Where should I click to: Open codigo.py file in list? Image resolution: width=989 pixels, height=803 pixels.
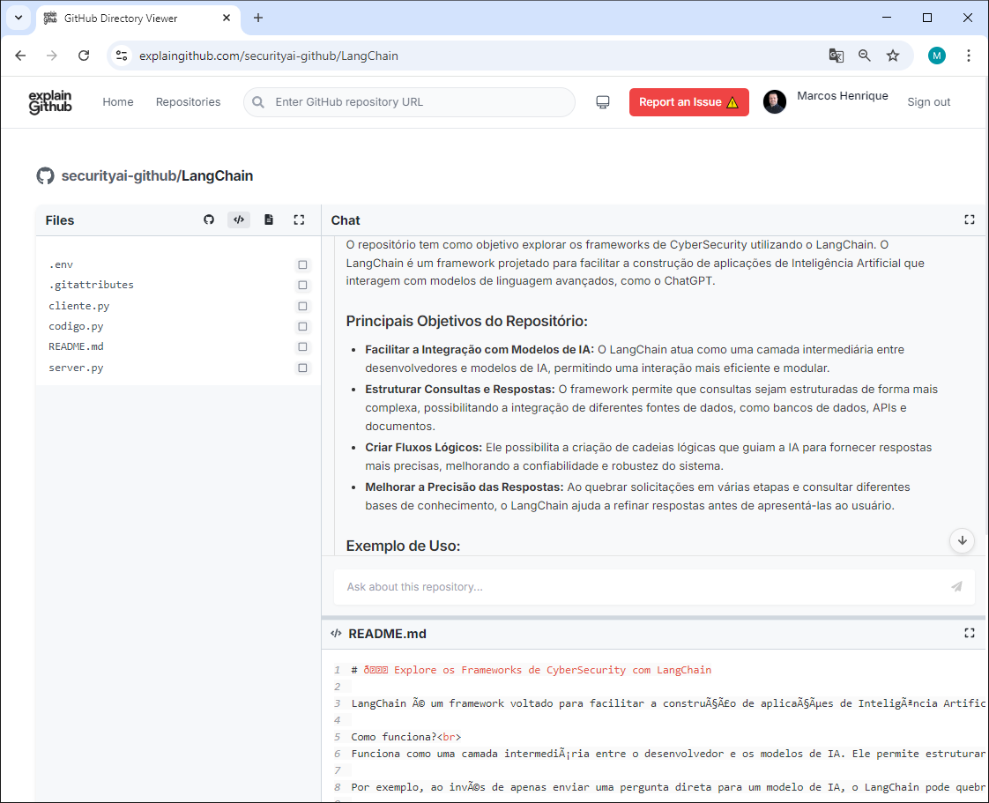(x=76, y=326)
